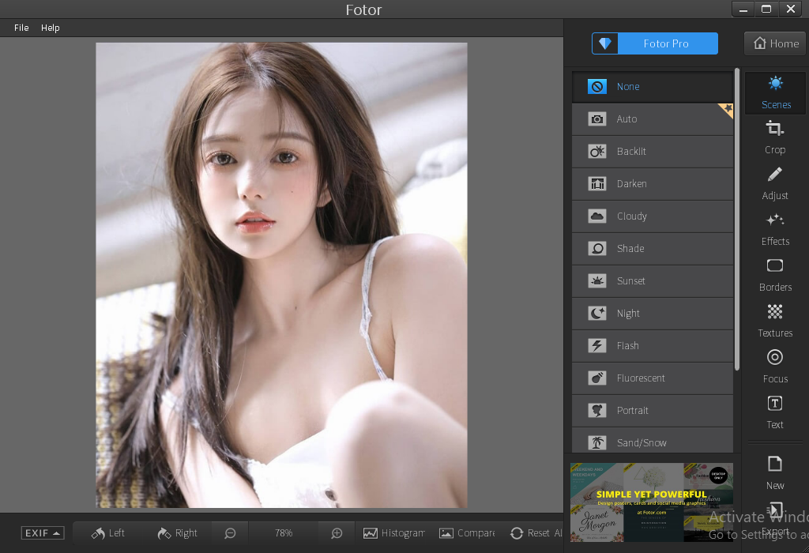
Task: Open the File menu
Action: tap(21, 28)
